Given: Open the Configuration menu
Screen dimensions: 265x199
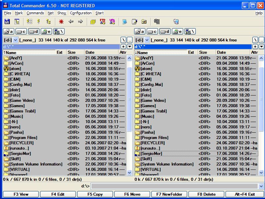Looking at the screenshot, I should (81, 13).
